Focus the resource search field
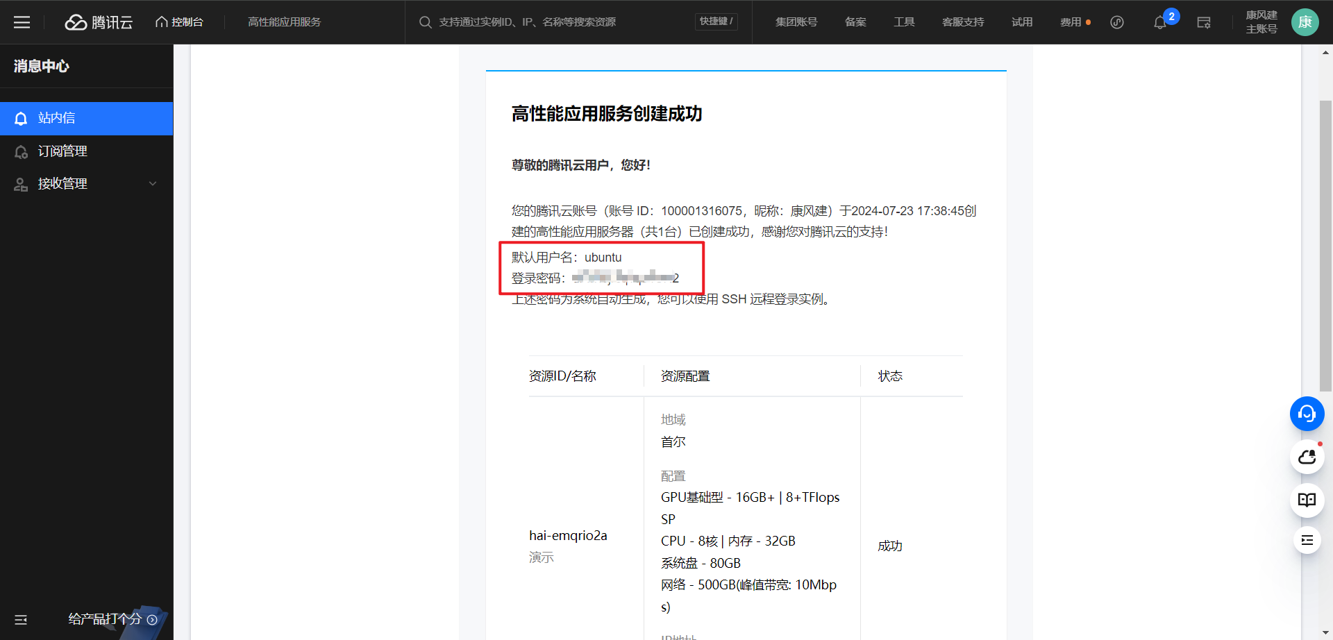This screenshot has height=640, width=1333. pyautogui.click(x=555, y=22)
